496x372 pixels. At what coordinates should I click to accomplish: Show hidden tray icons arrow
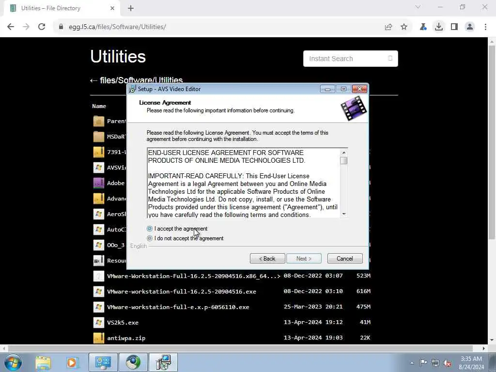[412, 363]
